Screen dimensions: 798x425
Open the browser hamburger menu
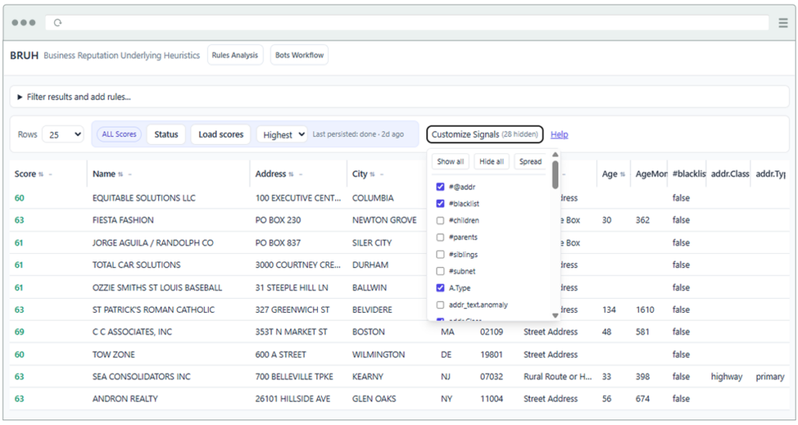[782, 23]
